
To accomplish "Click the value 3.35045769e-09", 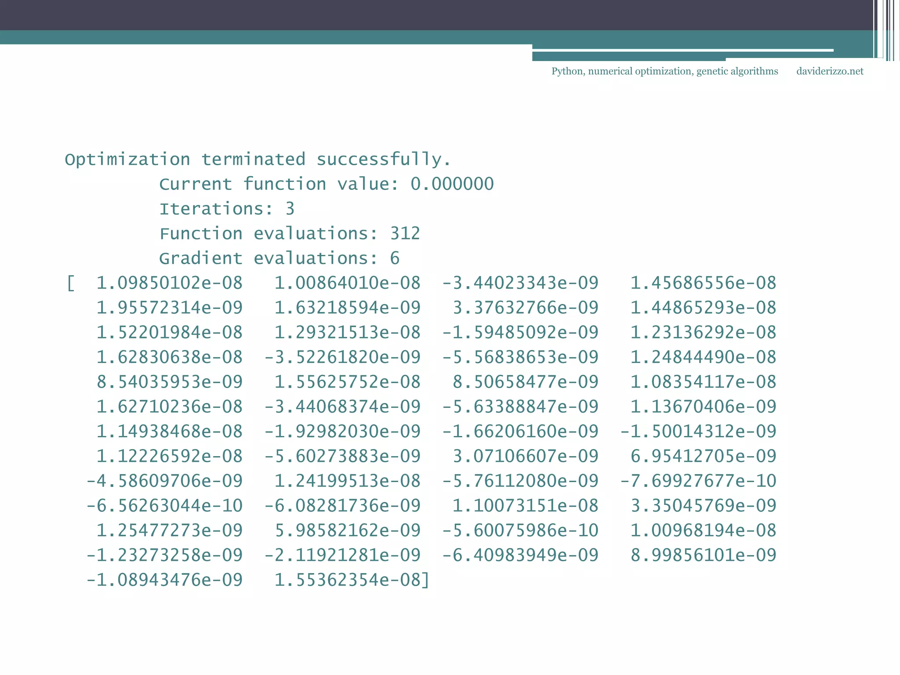I will (704, 506).
